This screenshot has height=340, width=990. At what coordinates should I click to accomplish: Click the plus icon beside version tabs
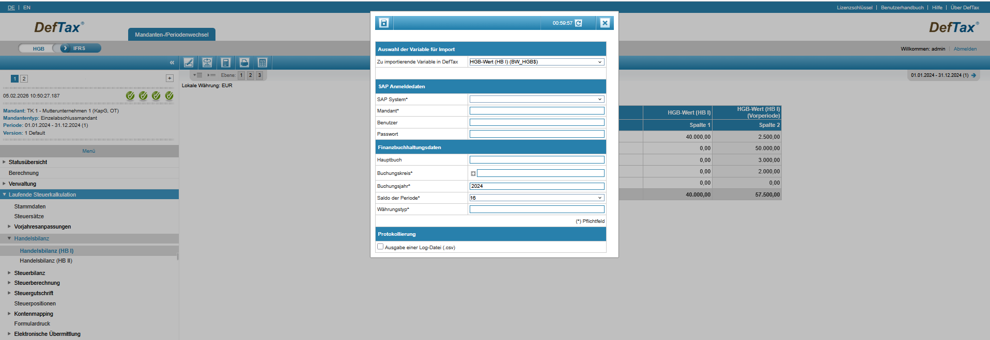point(169,78)
